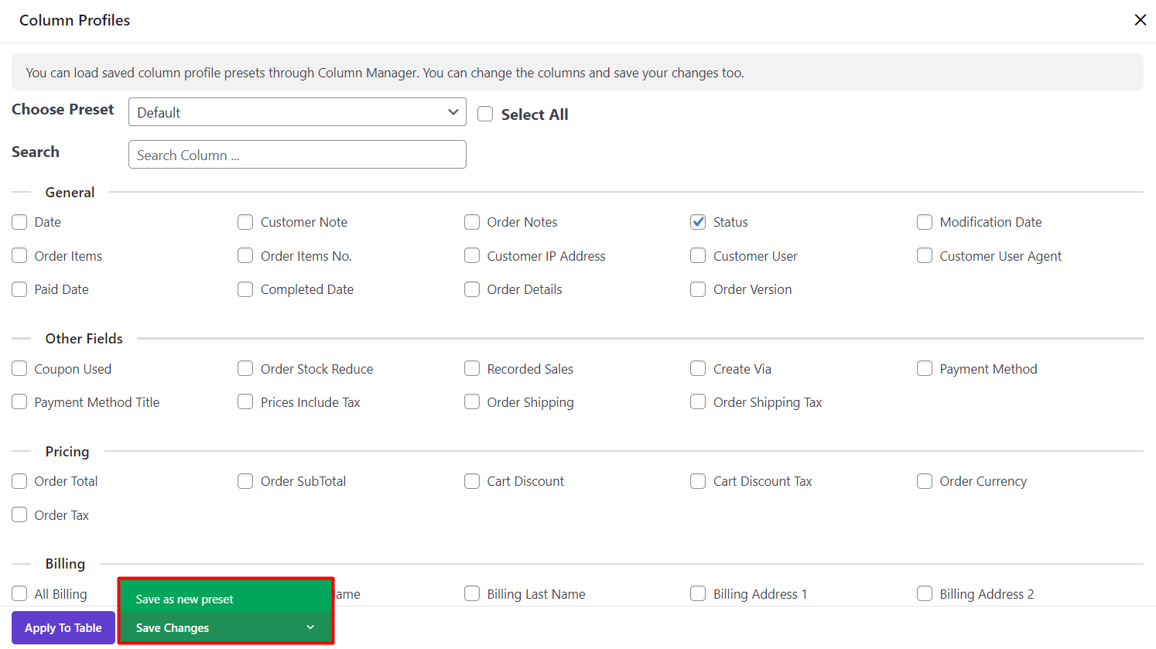Enable the Payment Method column
This screenshot has width=1156, height=649.
tap(925, 369)
